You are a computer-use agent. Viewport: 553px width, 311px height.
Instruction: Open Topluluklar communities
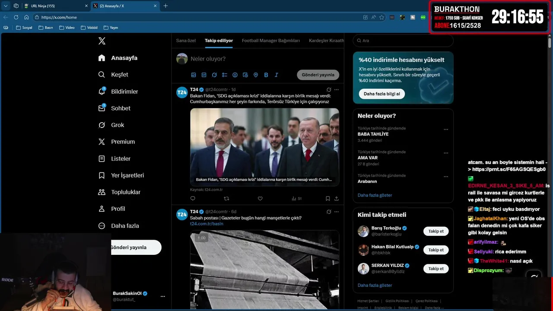(119, 192)
